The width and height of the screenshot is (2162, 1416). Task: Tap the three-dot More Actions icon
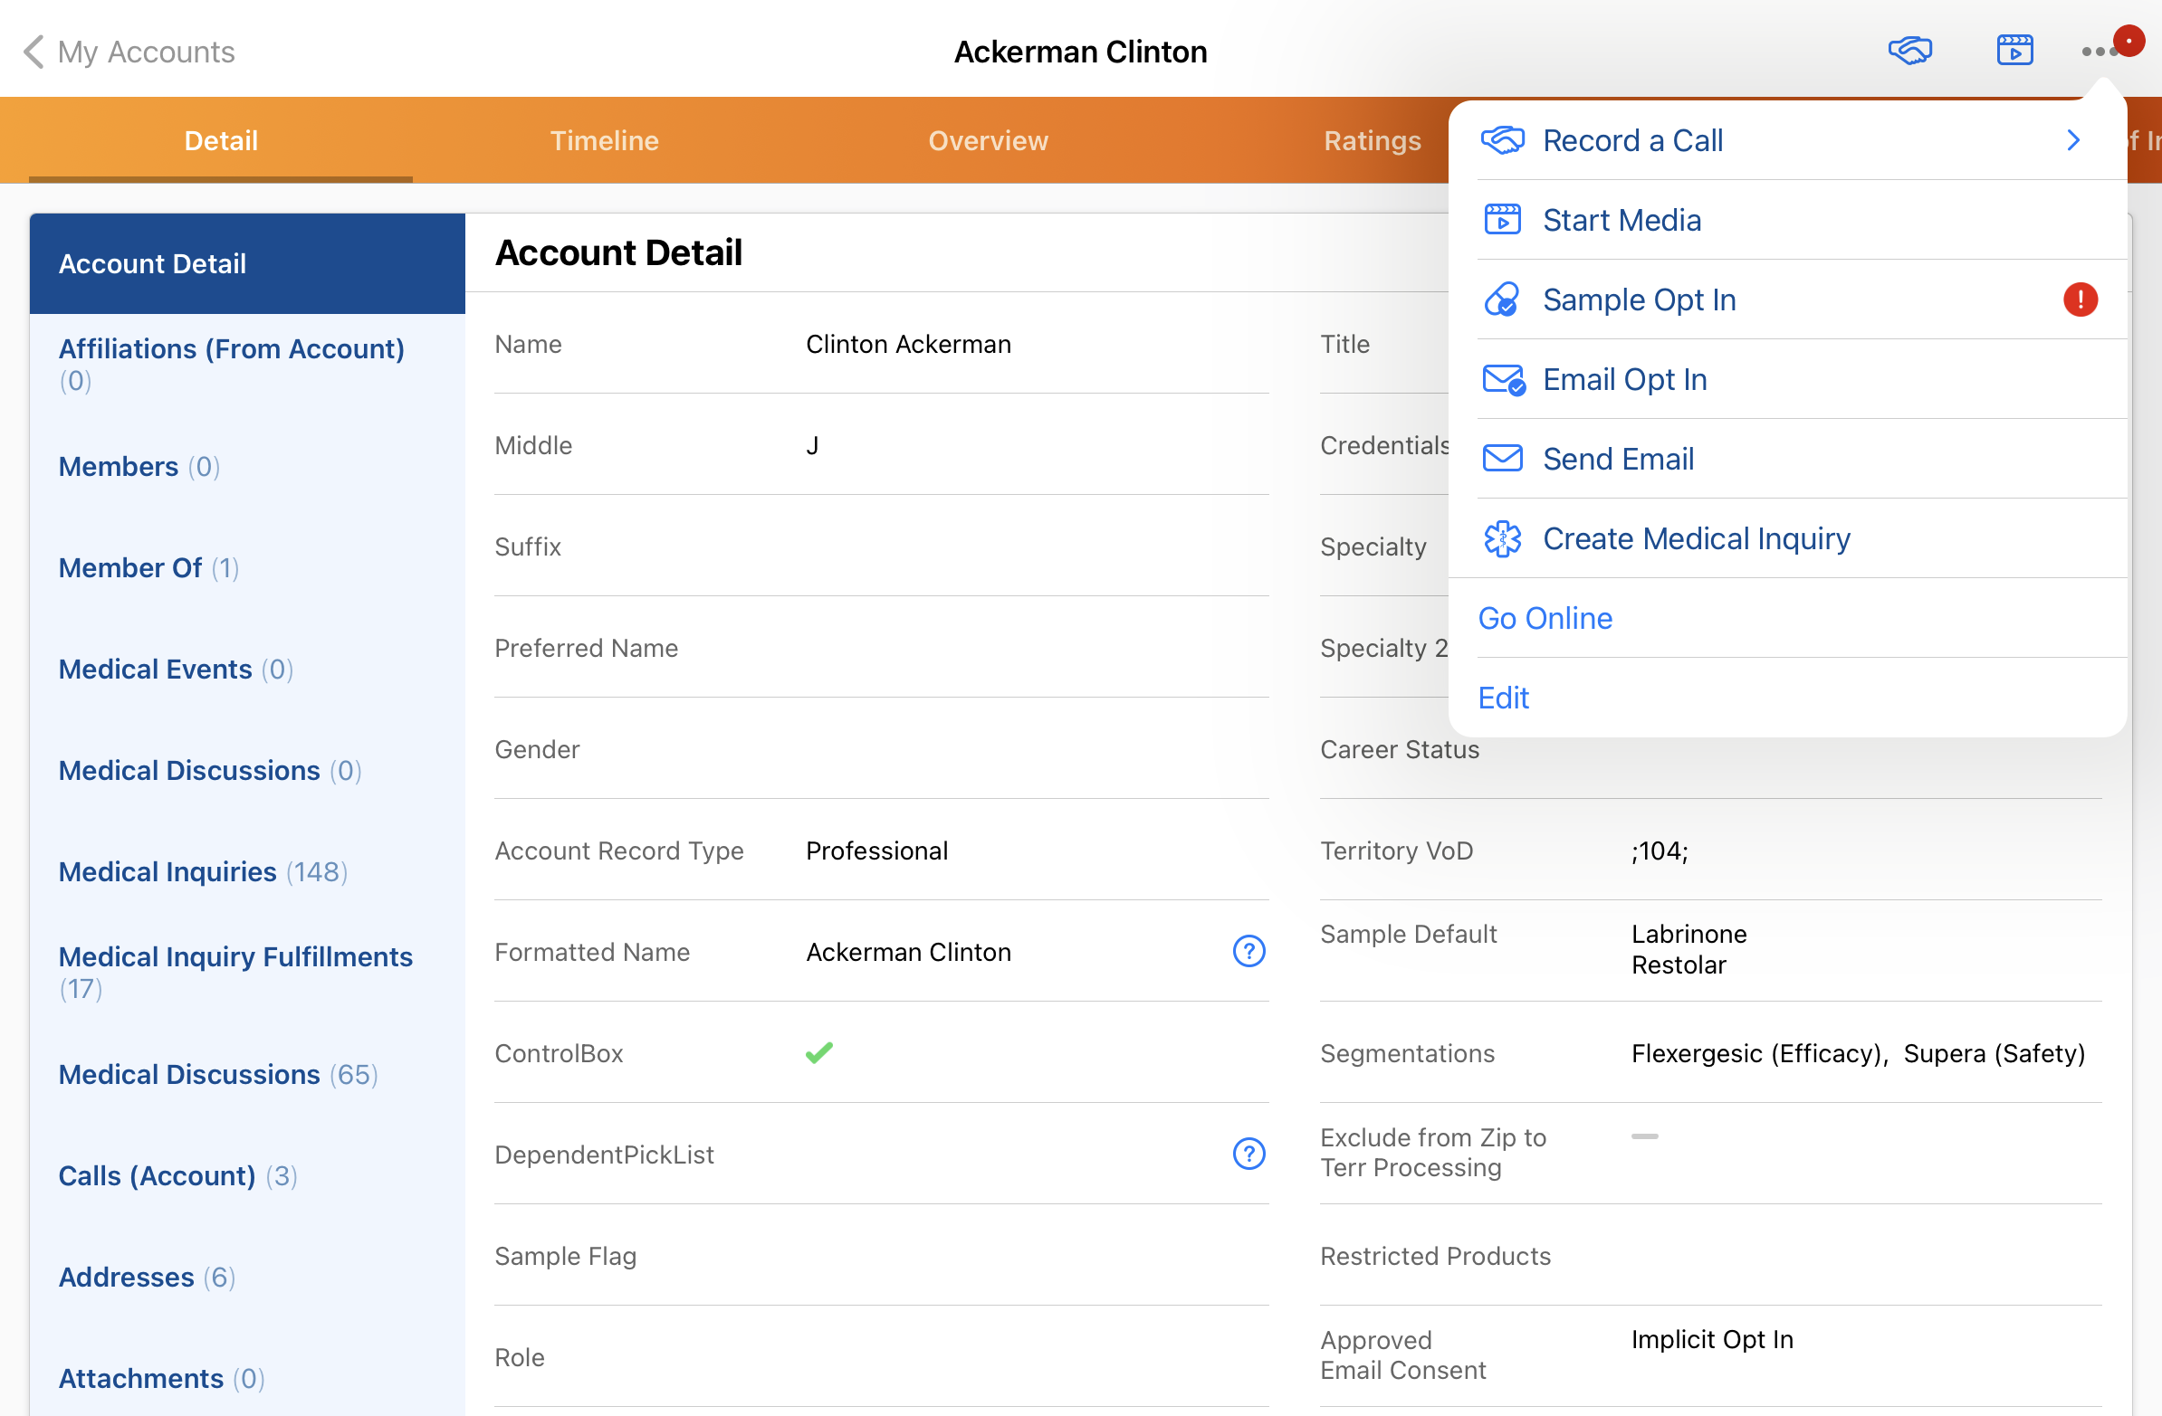2098,52
